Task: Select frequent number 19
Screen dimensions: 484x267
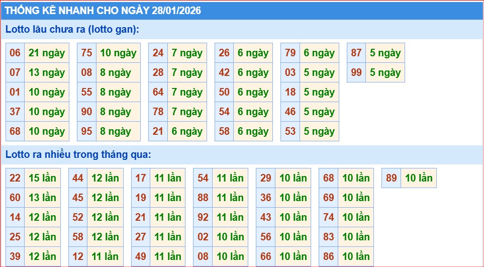Action: [141, 198]
